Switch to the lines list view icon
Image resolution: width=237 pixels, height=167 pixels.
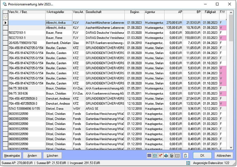[149, 156]
